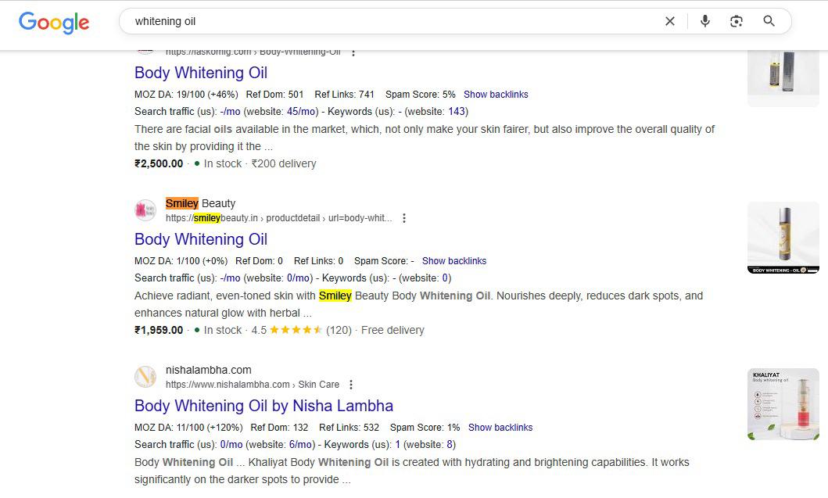The image size is (828, 498).
Task: Click the Google logo
Action: click(x=54, y=22)
